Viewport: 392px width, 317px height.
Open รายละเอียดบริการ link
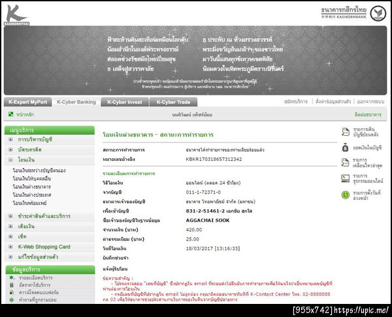[35, 278]
